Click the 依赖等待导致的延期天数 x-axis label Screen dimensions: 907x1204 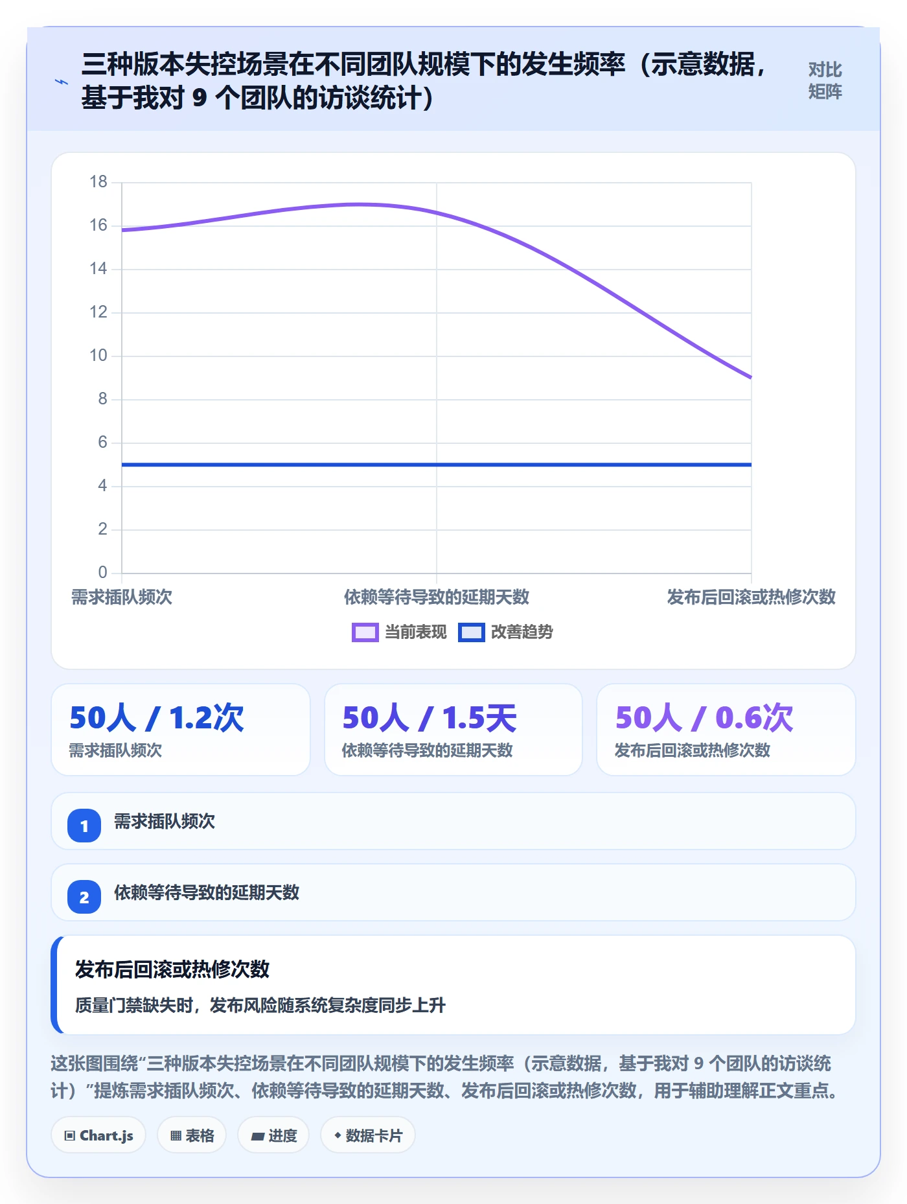pos(437,597)
